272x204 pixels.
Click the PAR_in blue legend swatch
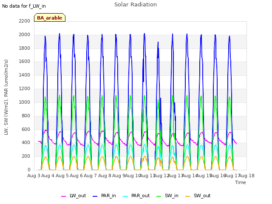pos(95,196)
